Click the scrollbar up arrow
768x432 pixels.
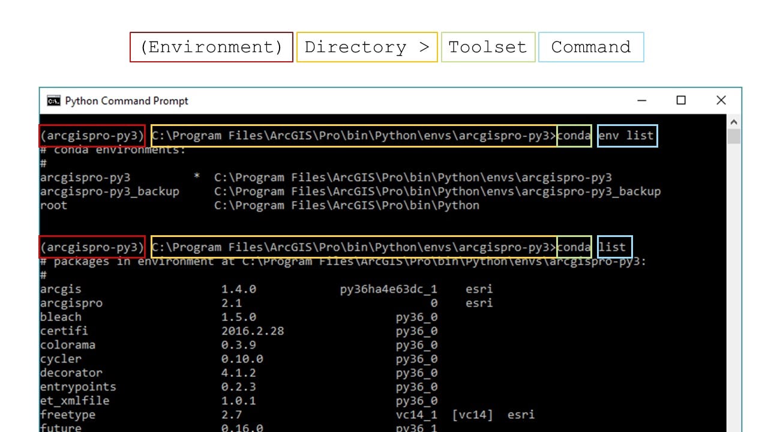coord(733,121)
